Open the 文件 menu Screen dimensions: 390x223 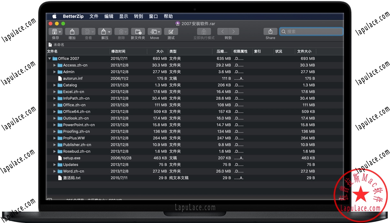[94, 16]
